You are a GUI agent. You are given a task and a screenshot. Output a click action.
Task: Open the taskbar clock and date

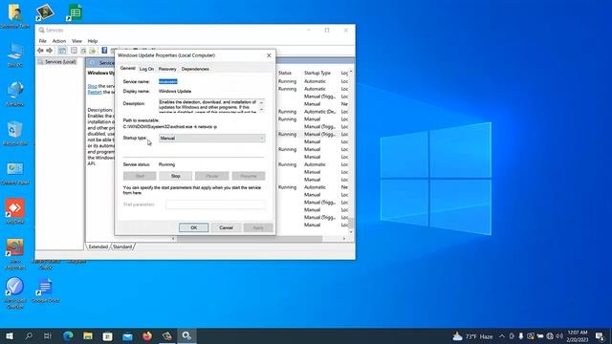click(x=578, y=336)
